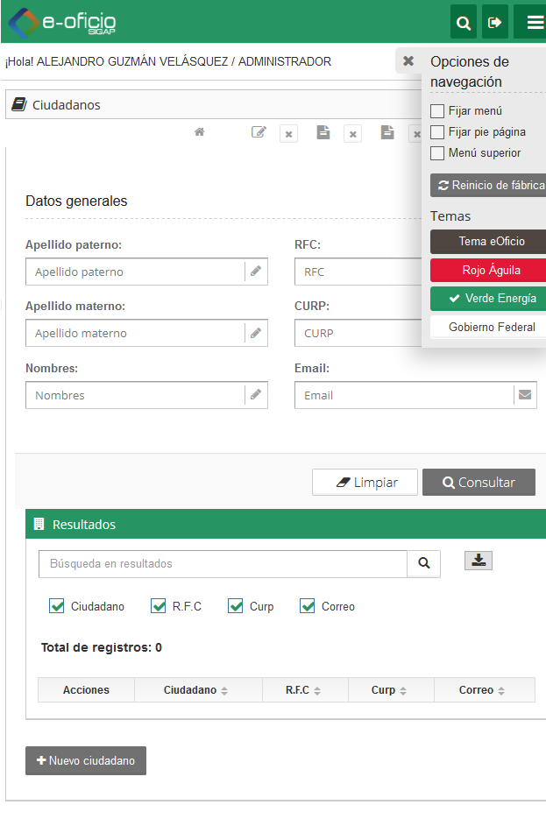This screenshot has height=826, width=546.
Task: Uncheck the Curp column checkbox
Action: (x=235, y=606)
